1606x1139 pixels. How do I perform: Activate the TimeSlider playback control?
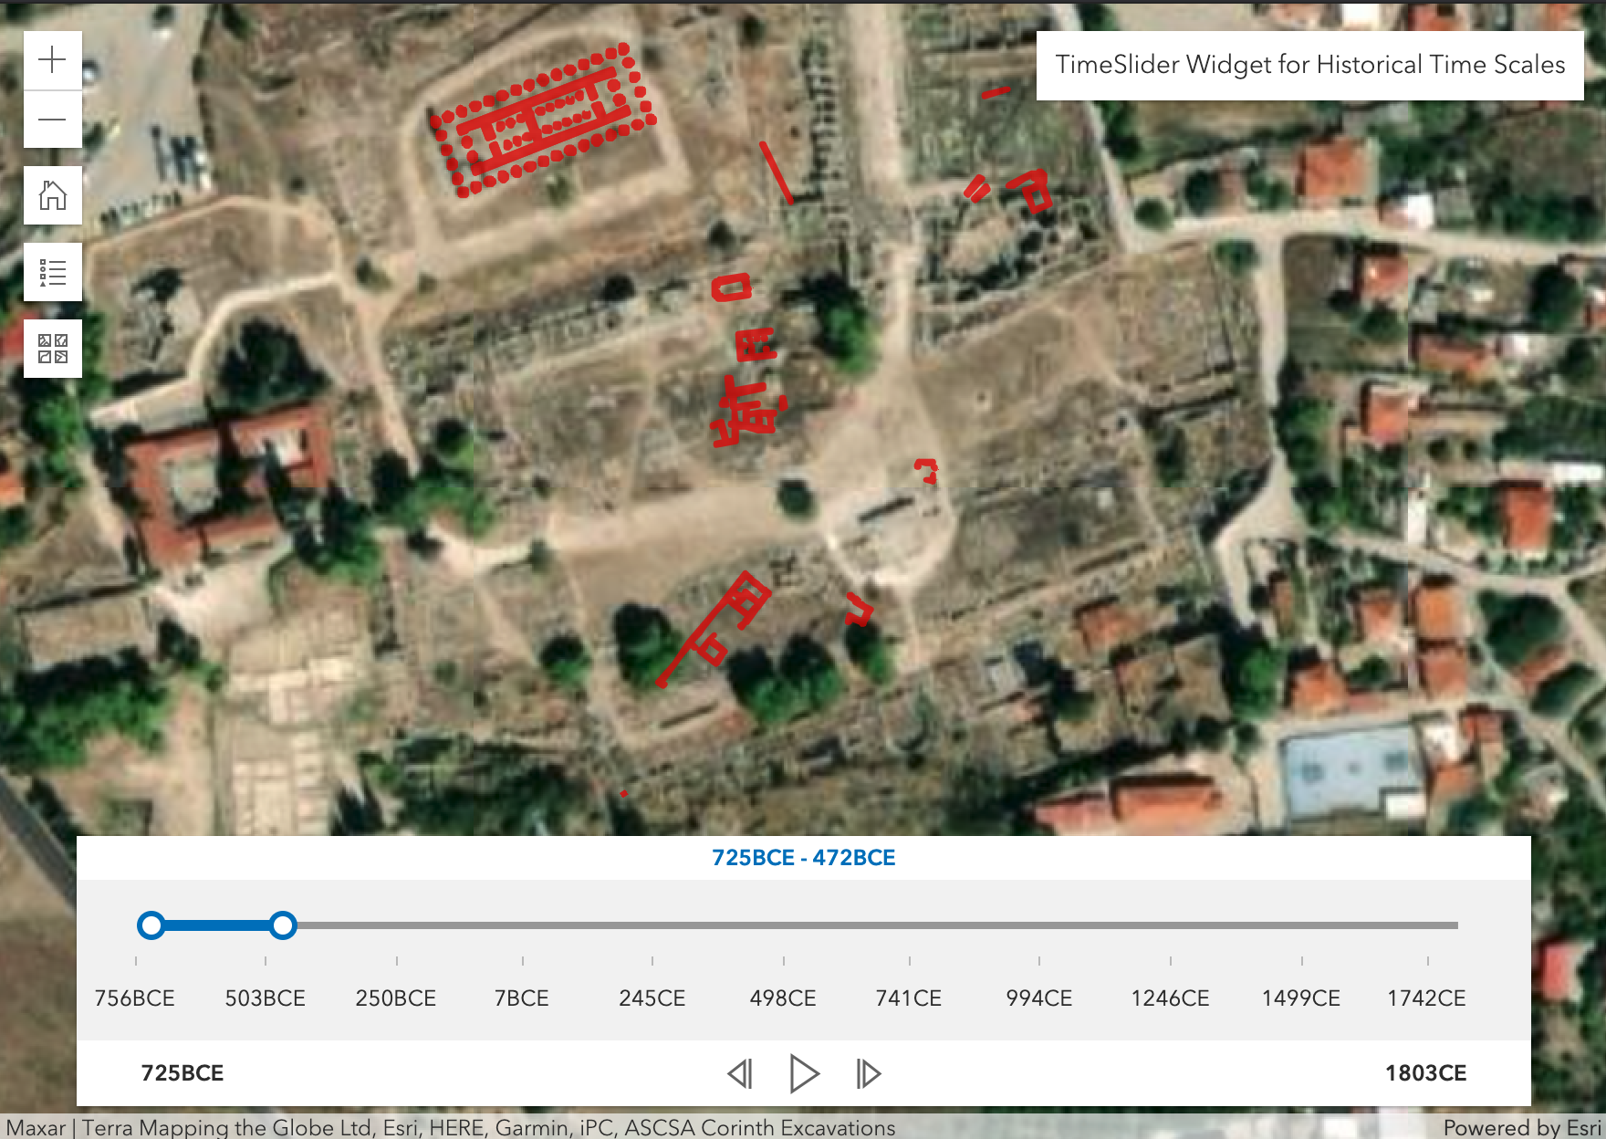click(x=803, y=1074)
